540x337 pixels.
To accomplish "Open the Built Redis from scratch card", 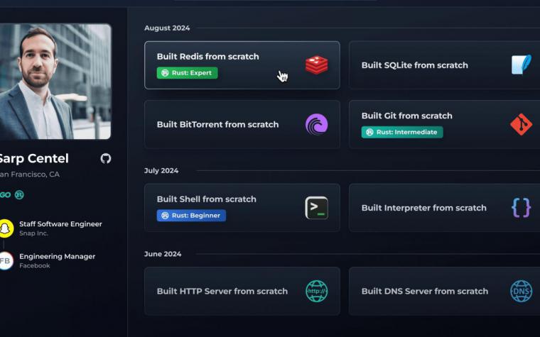I will 242,65.
